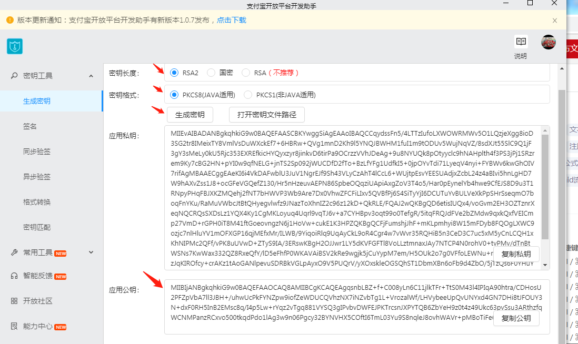Click the 点击下载 download link
The image size is (578, 344).
232,20
